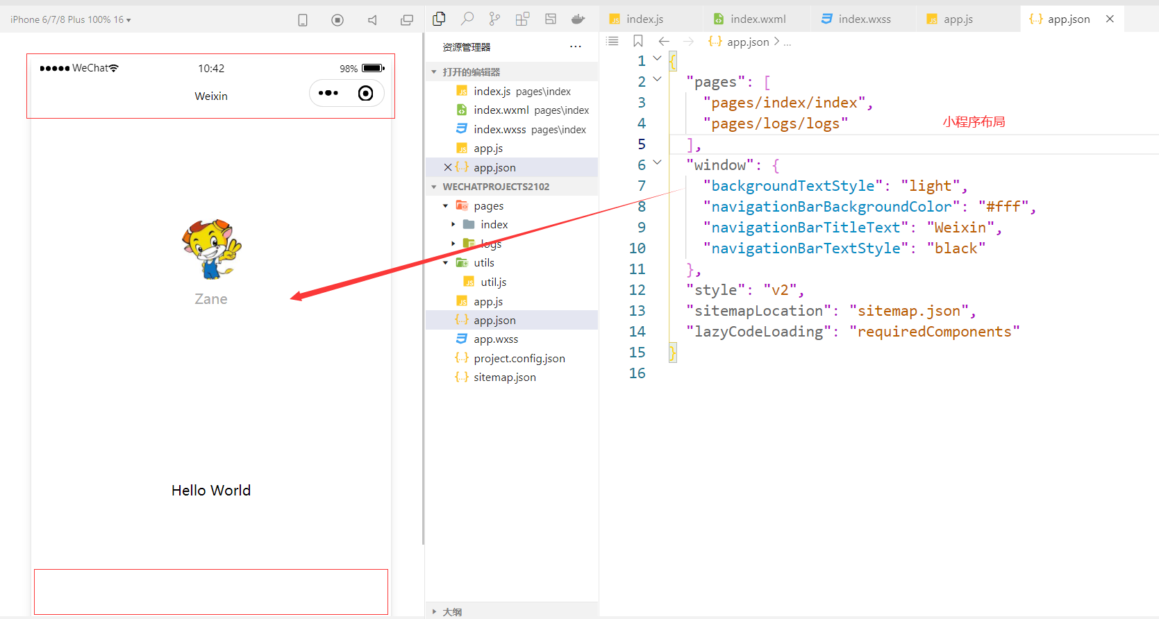Viewport: 1159px width, 619px height.
Task: Open the resource manager more options ellipsis
Action: [x=576, y=46]
